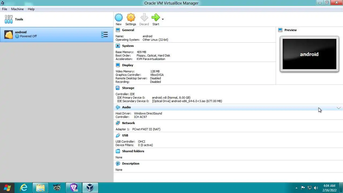343x193 pixels.
Task: Click the grayed Discard arrow icon
Action: click(144, 18)
